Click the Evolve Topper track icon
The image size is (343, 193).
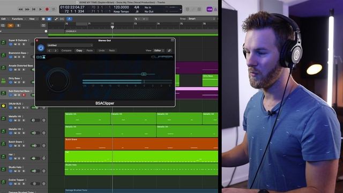tap(3, 182)
